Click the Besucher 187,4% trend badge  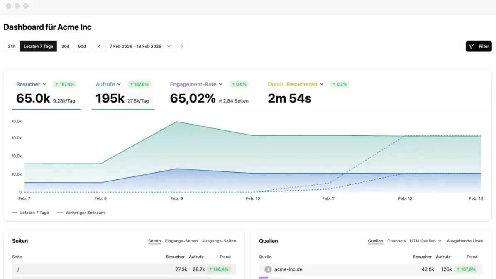pyautogui.click(x=64, y=84)
